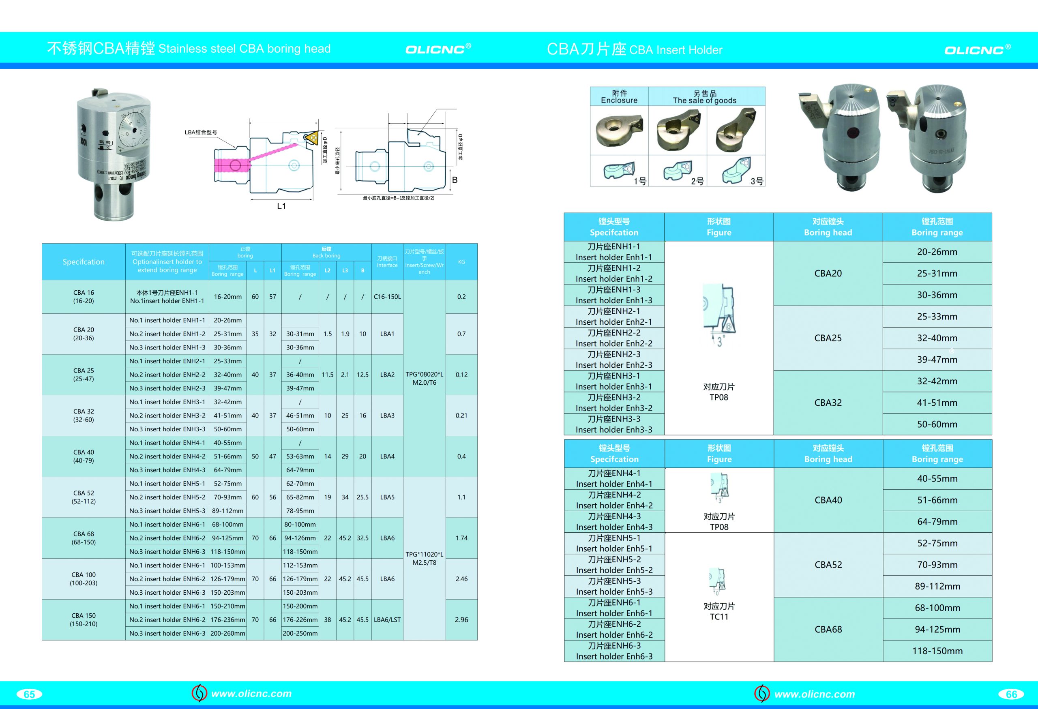Click the small figure drawing above TC11 label
This screenshot has width=1038, height=709.
(x=718, y=581)
